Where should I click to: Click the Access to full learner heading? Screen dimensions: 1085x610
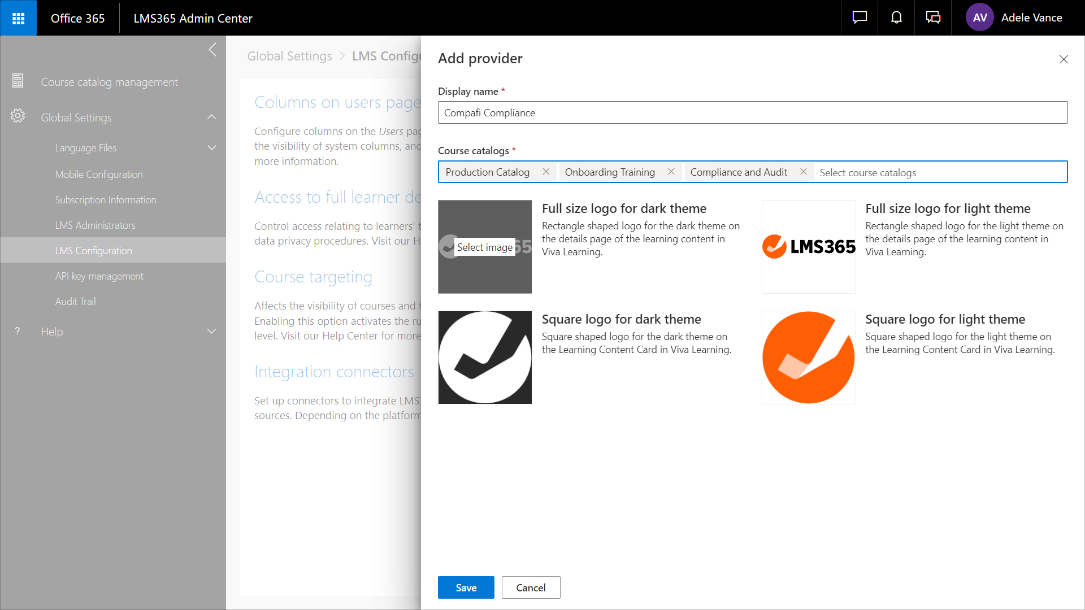point(337,197)
